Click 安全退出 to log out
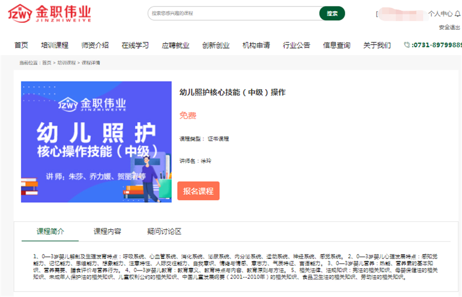 tap(449, 27)
